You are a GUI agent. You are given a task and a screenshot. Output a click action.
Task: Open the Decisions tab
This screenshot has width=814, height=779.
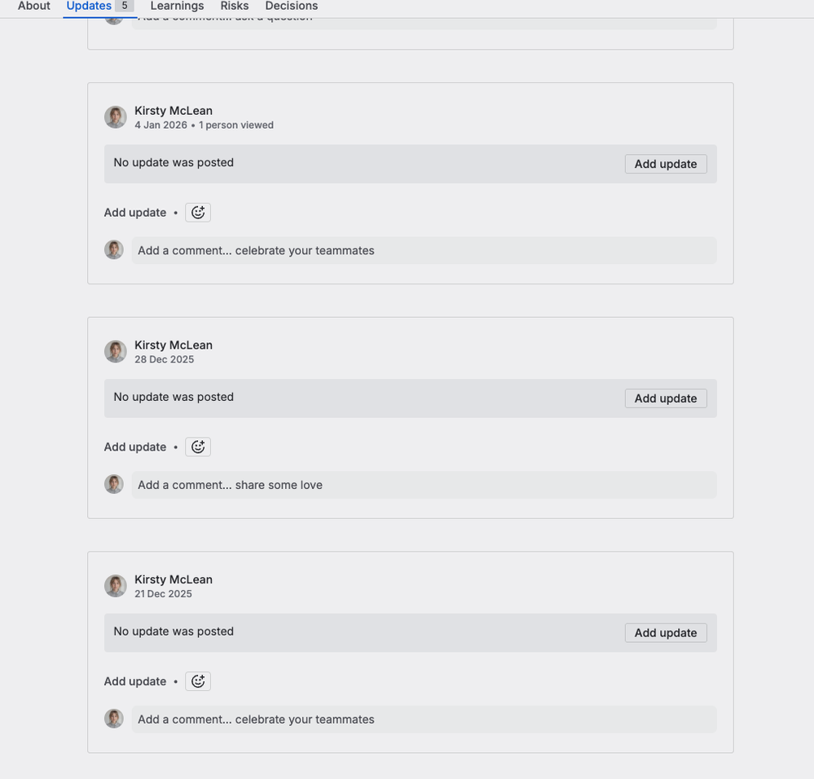[291, 6]
